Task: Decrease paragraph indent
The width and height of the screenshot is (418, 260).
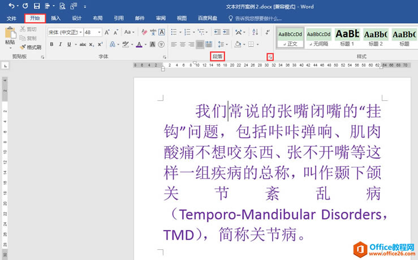Action: (x=217, y=32)
